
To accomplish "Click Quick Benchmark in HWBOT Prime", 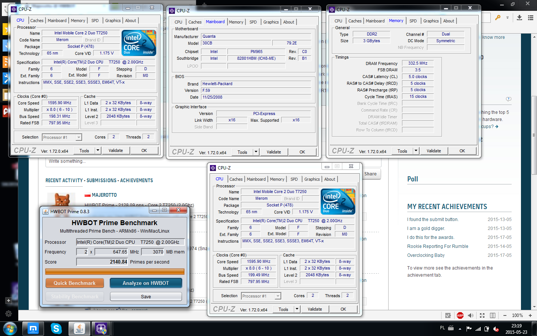I will pos(75,283).
